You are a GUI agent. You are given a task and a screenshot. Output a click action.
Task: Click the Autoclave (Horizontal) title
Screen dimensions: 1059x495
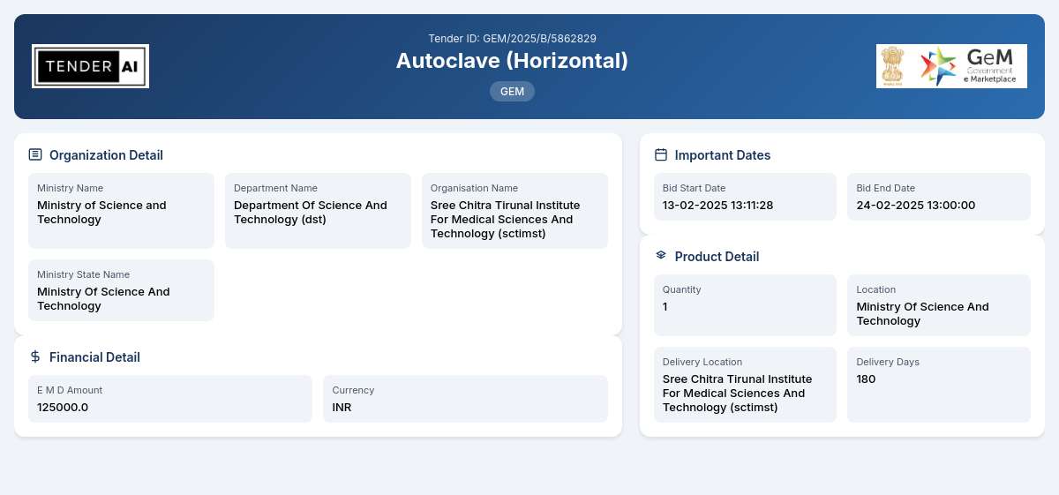(x=512, y=60)
